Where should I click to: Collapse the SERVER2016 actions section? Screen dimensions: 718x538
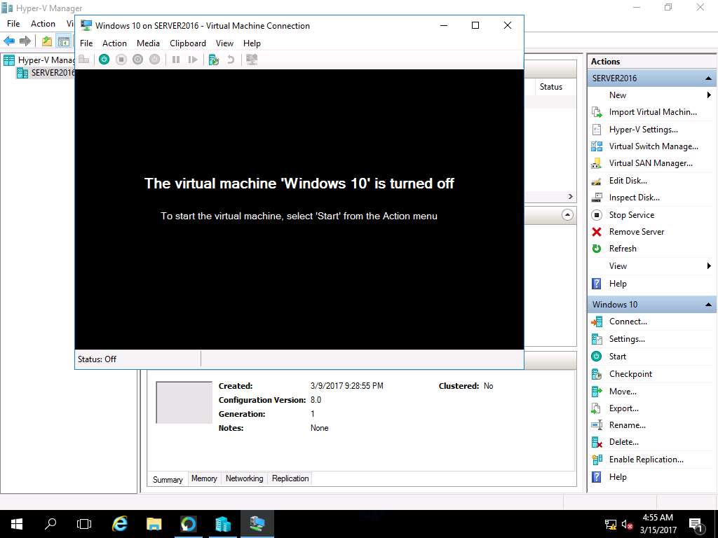(x=708, y=78)
